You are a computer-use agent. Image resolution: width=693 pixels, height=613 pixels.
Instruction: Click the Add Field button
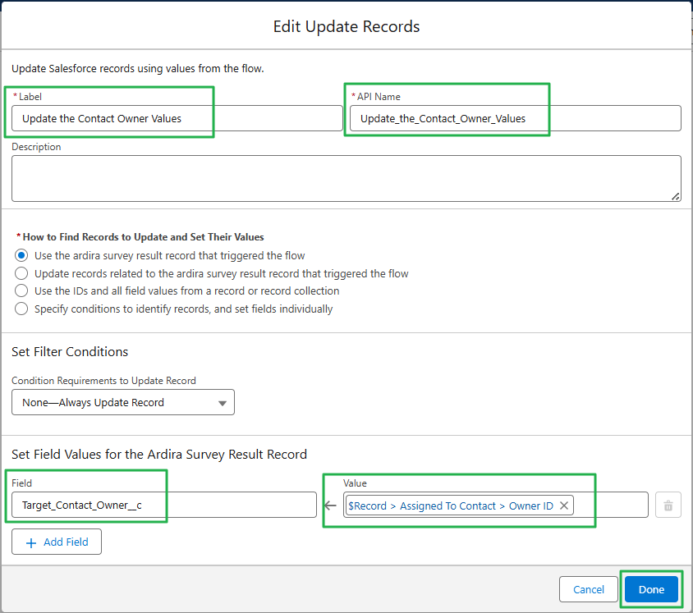57,542
